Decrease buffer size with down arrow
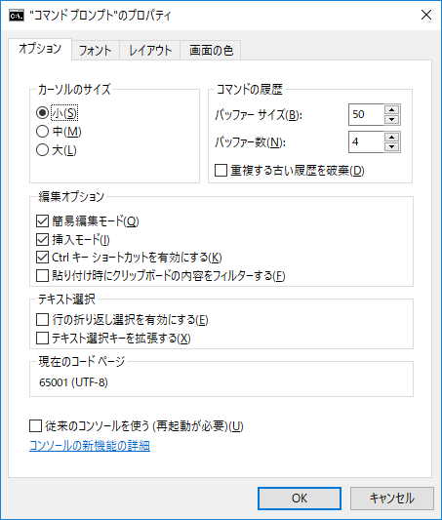 [392, 119]
